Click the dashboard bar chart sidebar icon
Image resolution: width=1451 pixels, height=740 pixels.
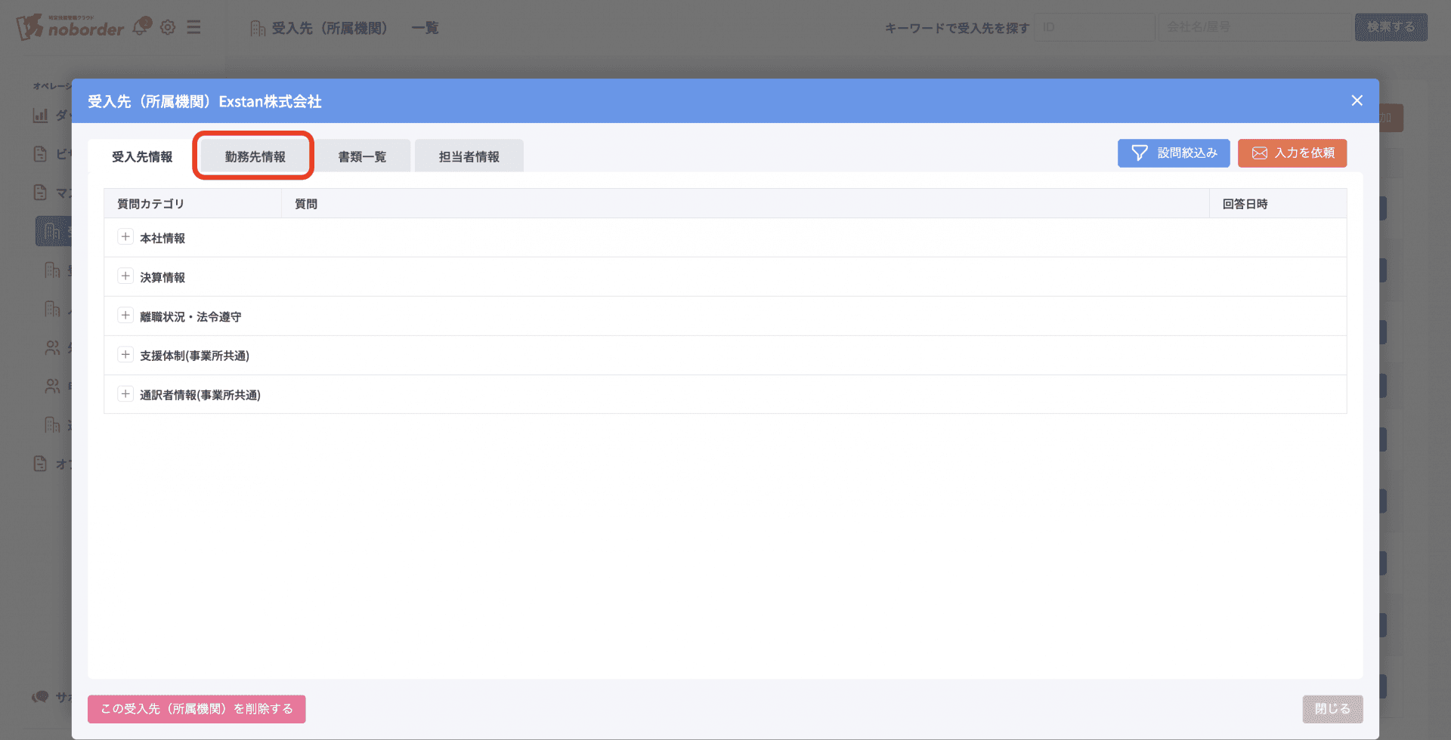(x=40, y=116)
